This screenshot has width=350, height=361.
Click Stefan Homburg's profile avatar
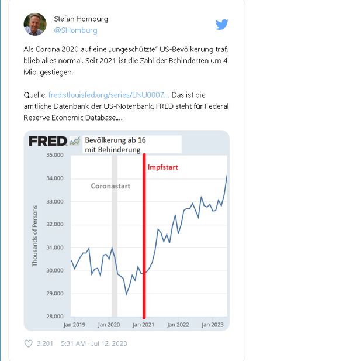tap(35, 24)
